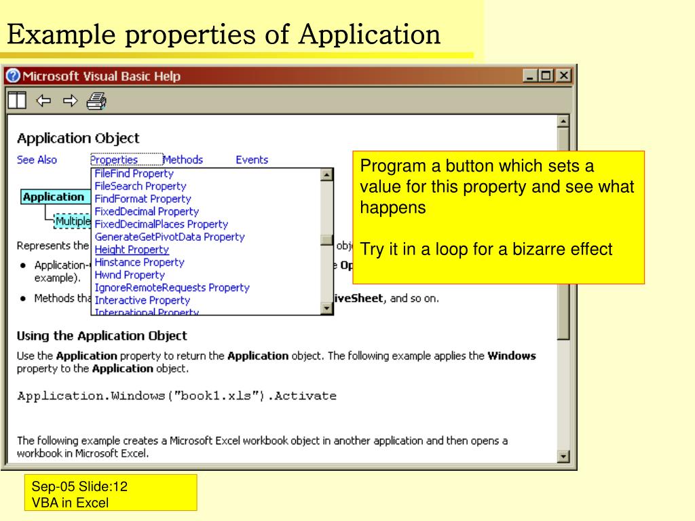
Task: Open the Properties list link
Action: [114, 159]
